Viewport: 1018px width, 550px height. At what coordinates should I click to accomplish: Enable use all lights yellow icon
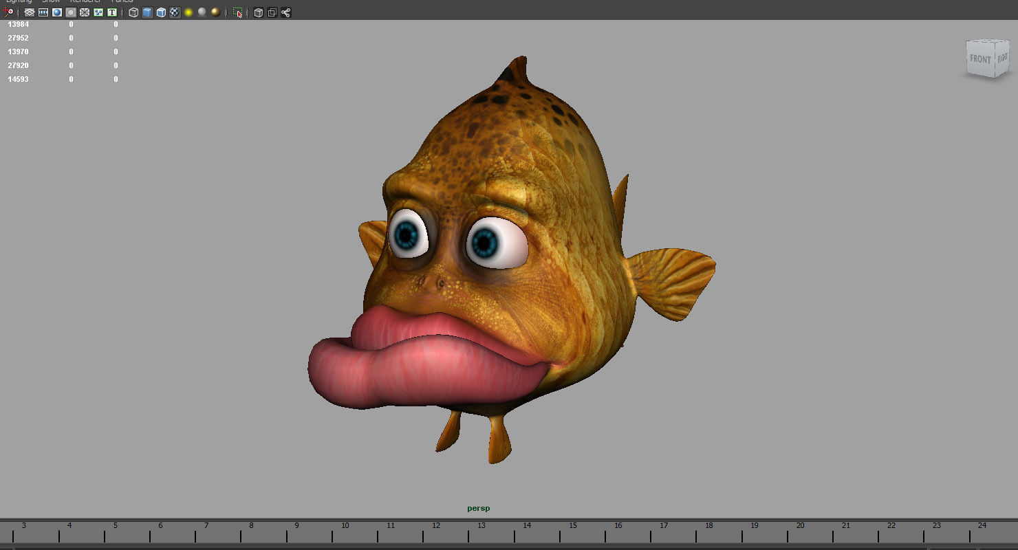[x=188, y=12]
